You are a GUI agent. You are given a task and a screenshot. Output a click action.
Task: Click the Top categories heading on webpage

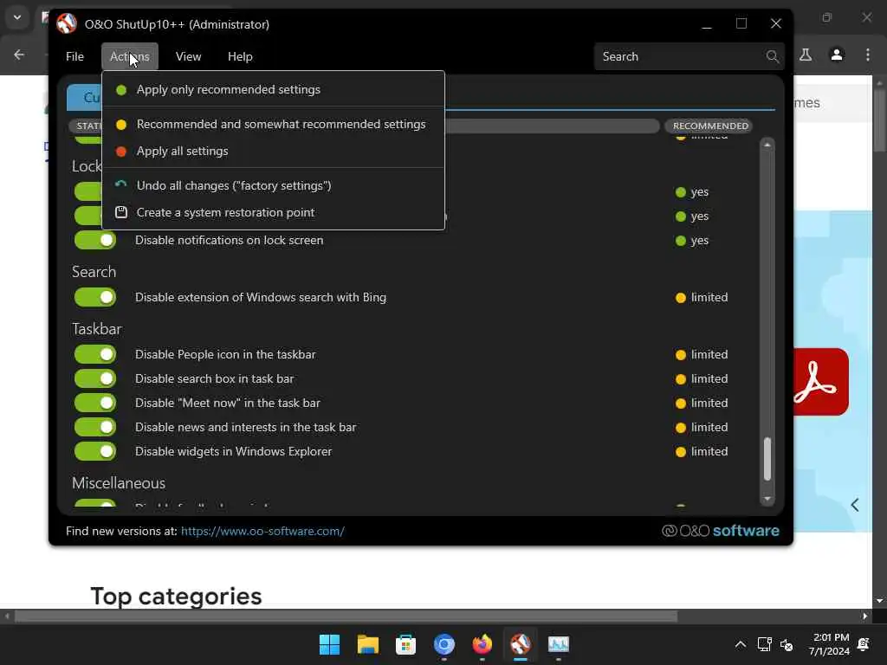pyautogui.click(x=176, y=597)
